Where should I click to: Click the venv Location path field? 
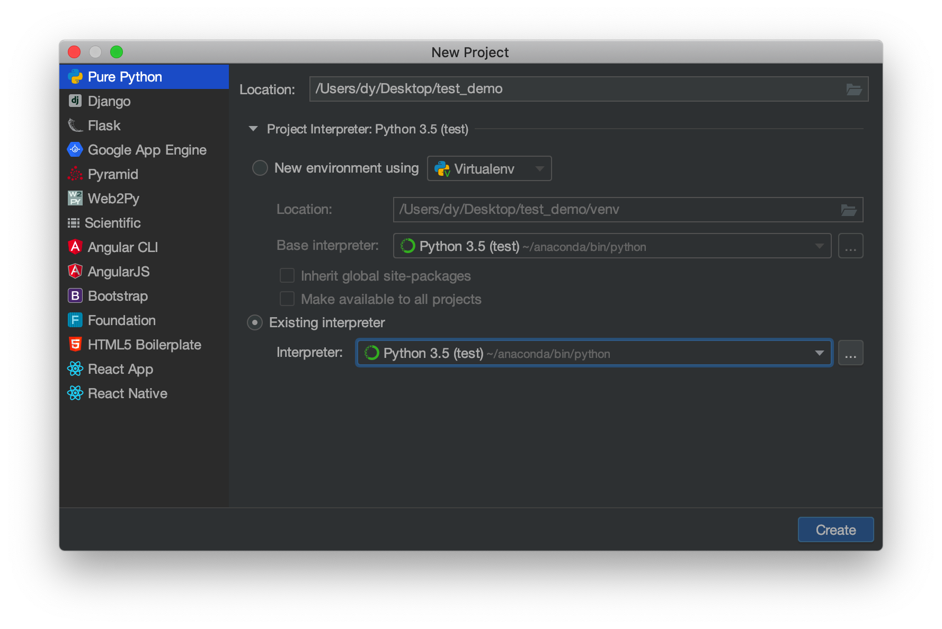(x=628, y=210)
